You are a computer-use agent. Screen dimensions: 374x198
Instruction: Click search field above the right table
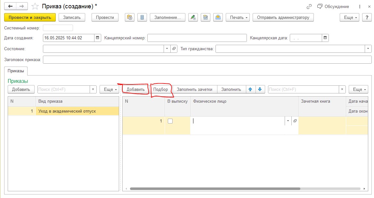coord(304,89)
